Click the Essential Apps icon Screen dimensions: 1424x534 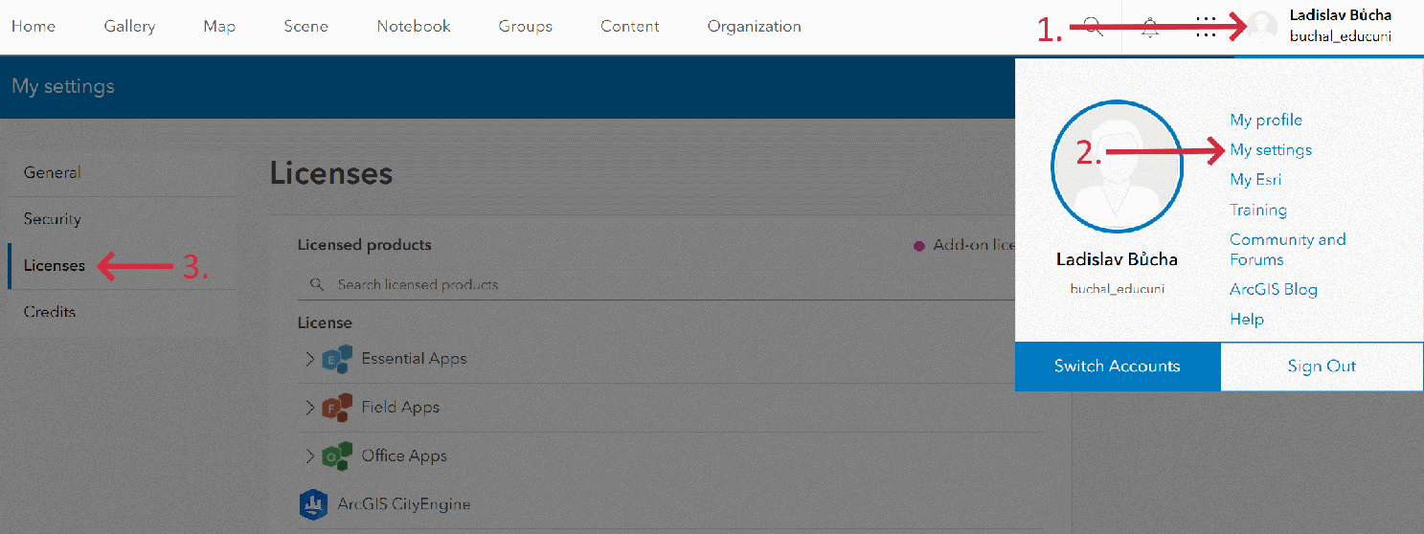coord(337,359)
